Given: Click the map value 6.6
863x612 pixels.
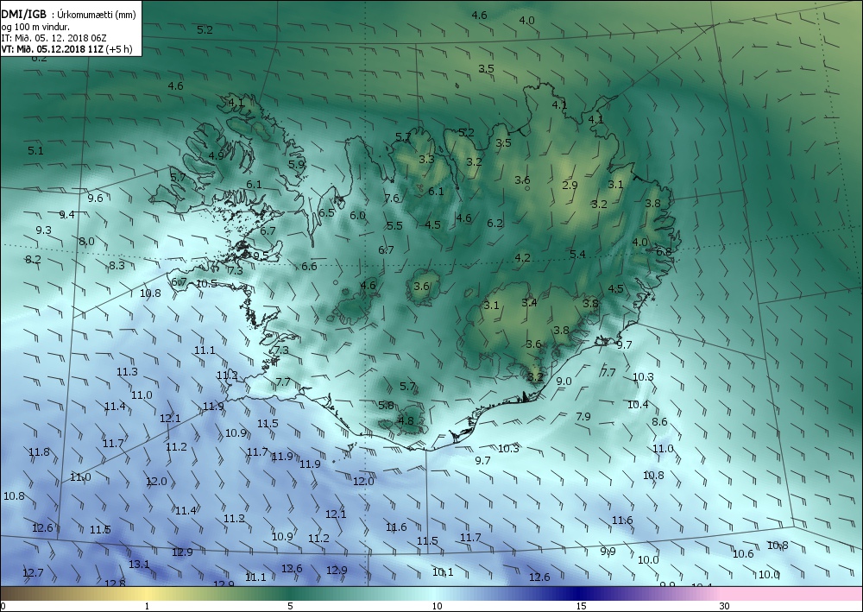Looking at the screenshot, I should tap(309, 267).
